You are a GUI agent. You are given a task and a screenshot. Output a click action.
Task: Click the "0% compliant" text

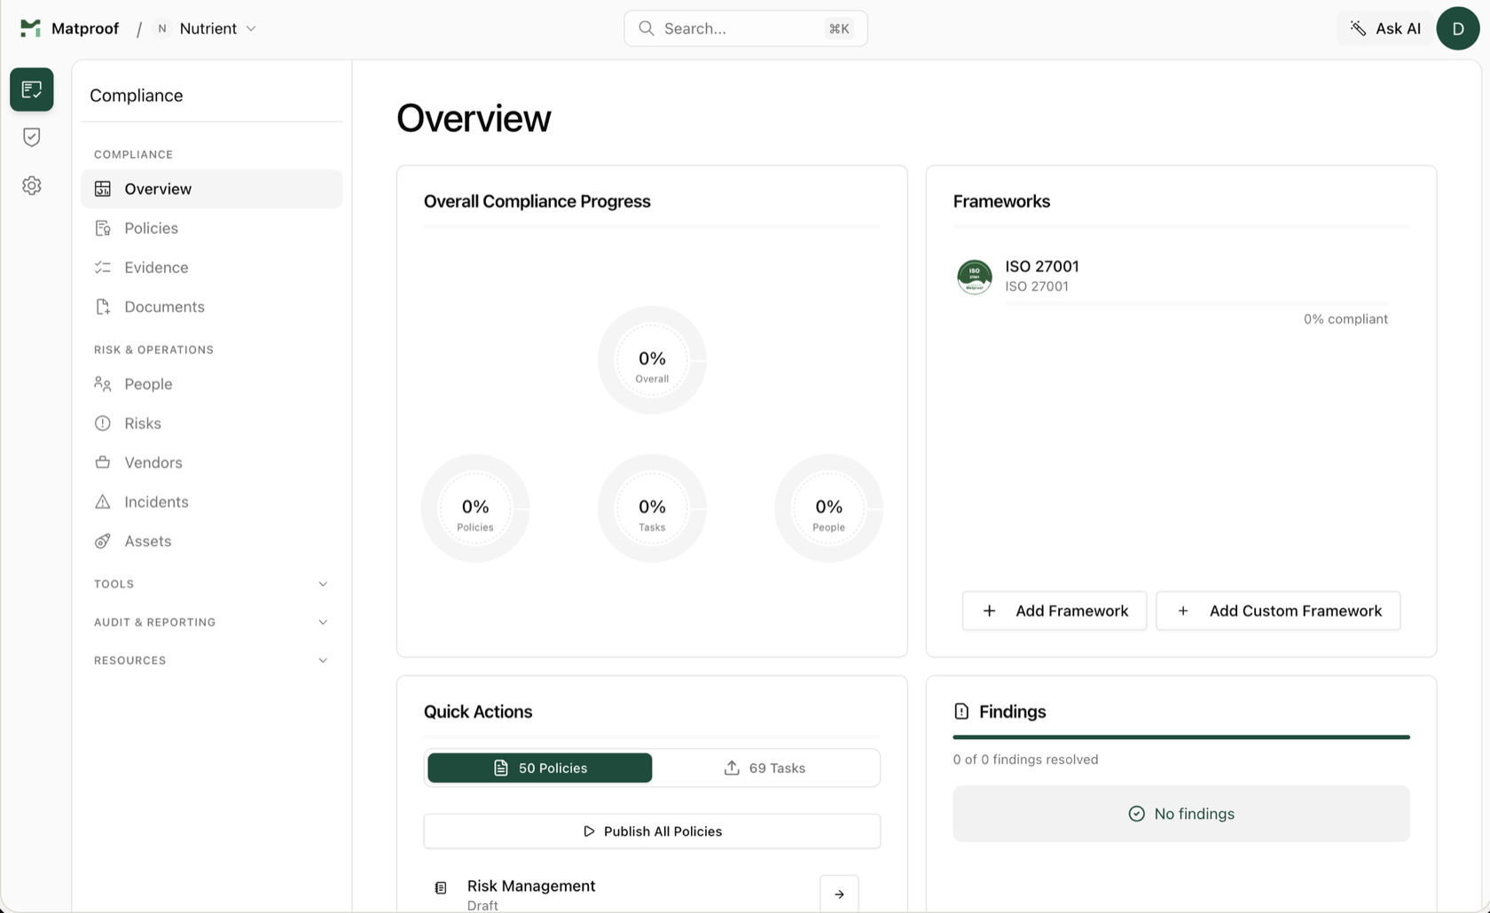click(x=1345, y=319)
